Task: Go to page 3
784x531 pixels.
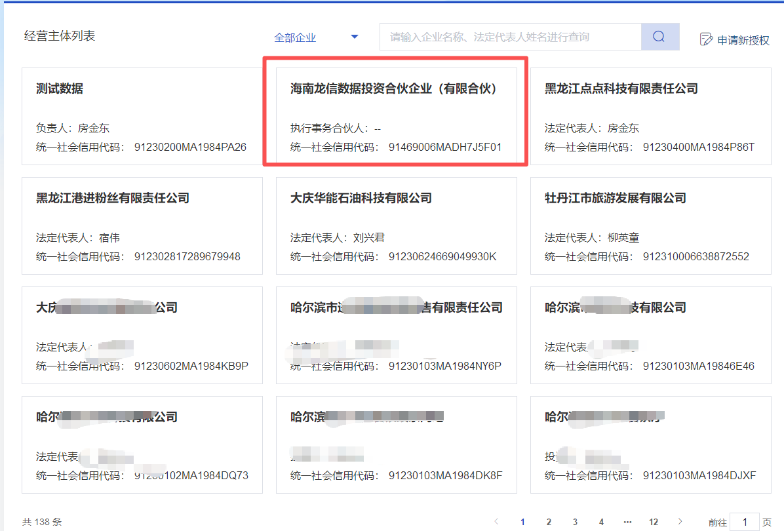Action: 575,522
